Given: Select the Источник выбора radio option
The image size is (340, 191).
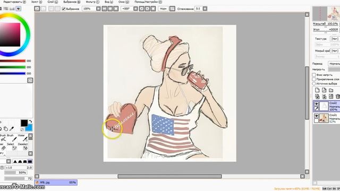Looking at the screenshot, I should pos(314,83).
